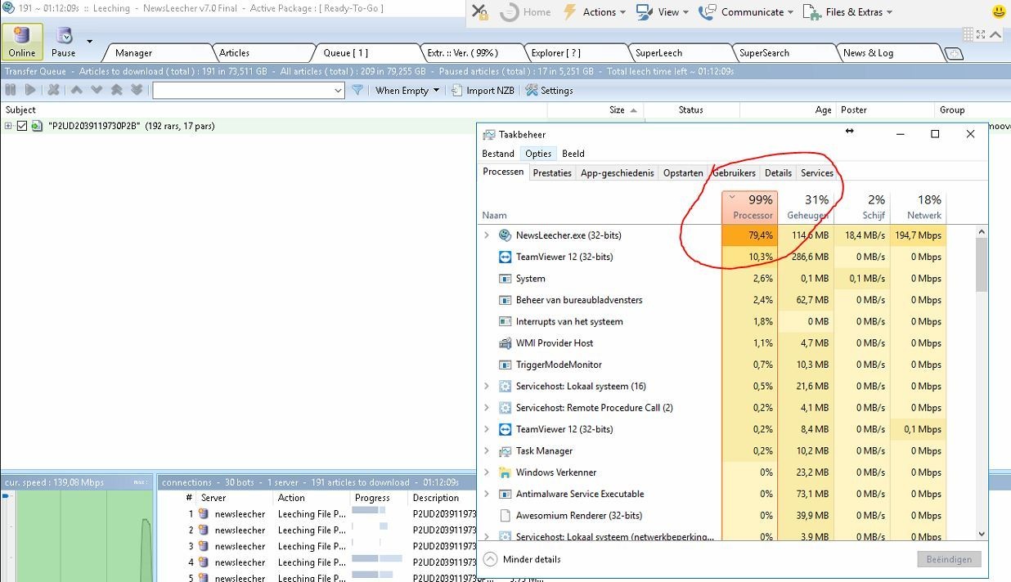
Task: Click the resume (play) queue toolbar icon
Action: (x=30, y=90)
